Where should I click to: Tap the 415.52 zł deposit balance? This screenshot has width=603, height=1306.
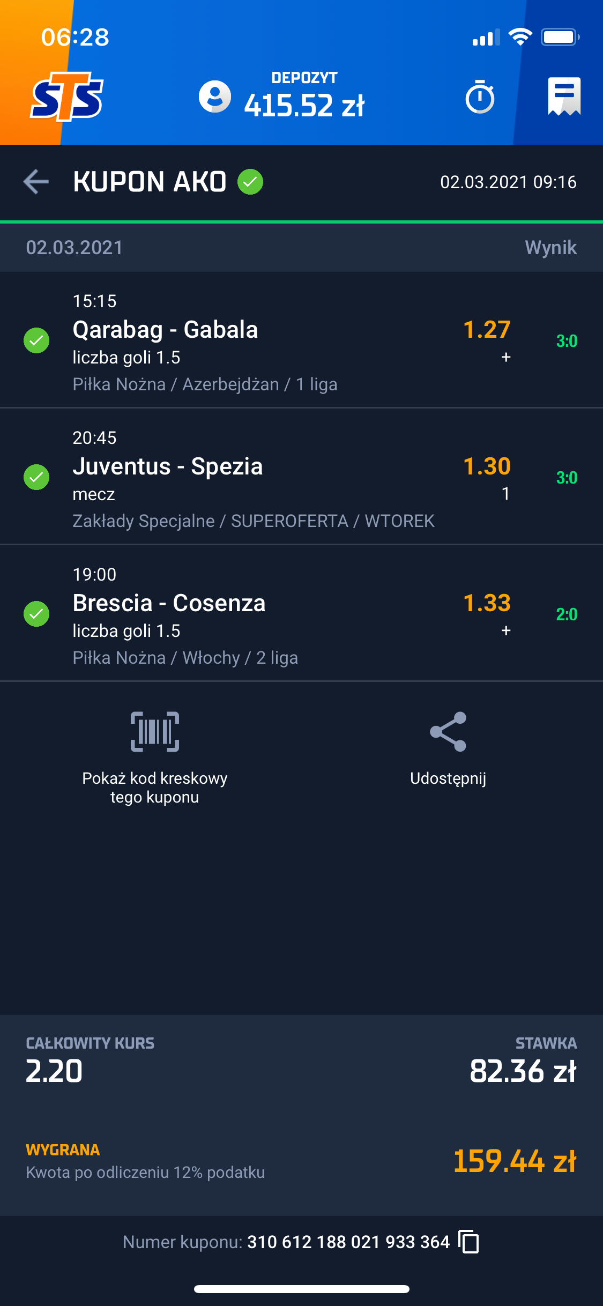click(x=304, y=105)
